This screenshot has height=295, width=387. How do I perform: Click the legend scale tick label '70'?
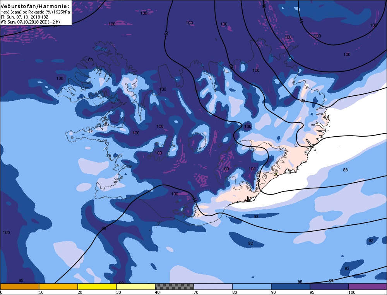point(196,292)
